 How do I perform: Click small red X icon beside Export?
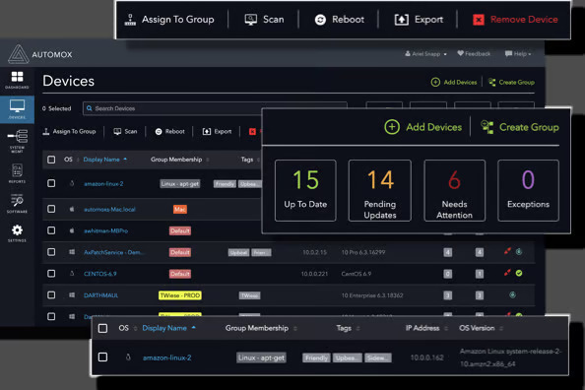(252, 131)
